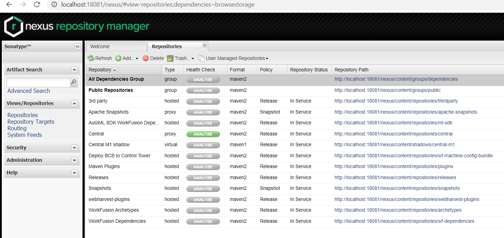
Task: Click Analyze button for Apache Snapshots
Action: click(x=203, y=112)
